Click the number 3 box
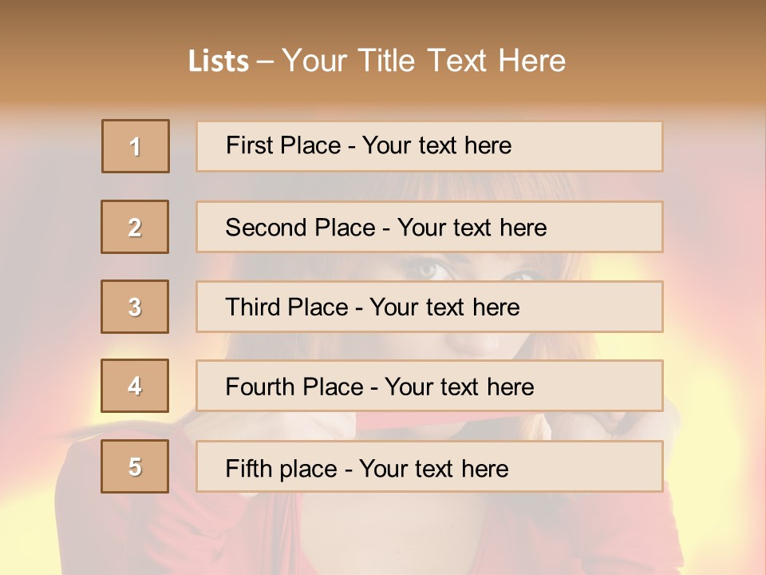766x575 pixels. [135, 307]
